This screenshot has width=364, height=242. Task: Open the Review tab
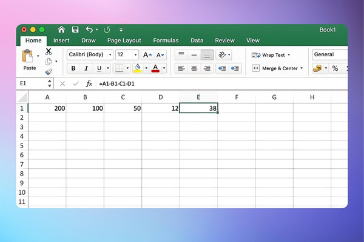pos(224,41)
